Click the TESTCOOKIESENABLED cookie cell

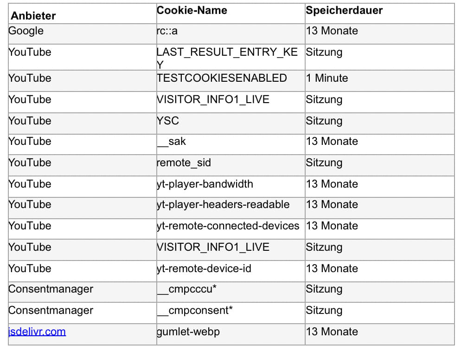222,78
